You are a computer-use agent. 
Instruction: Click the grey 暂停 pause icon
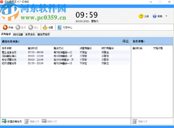(x=18, y=27)
